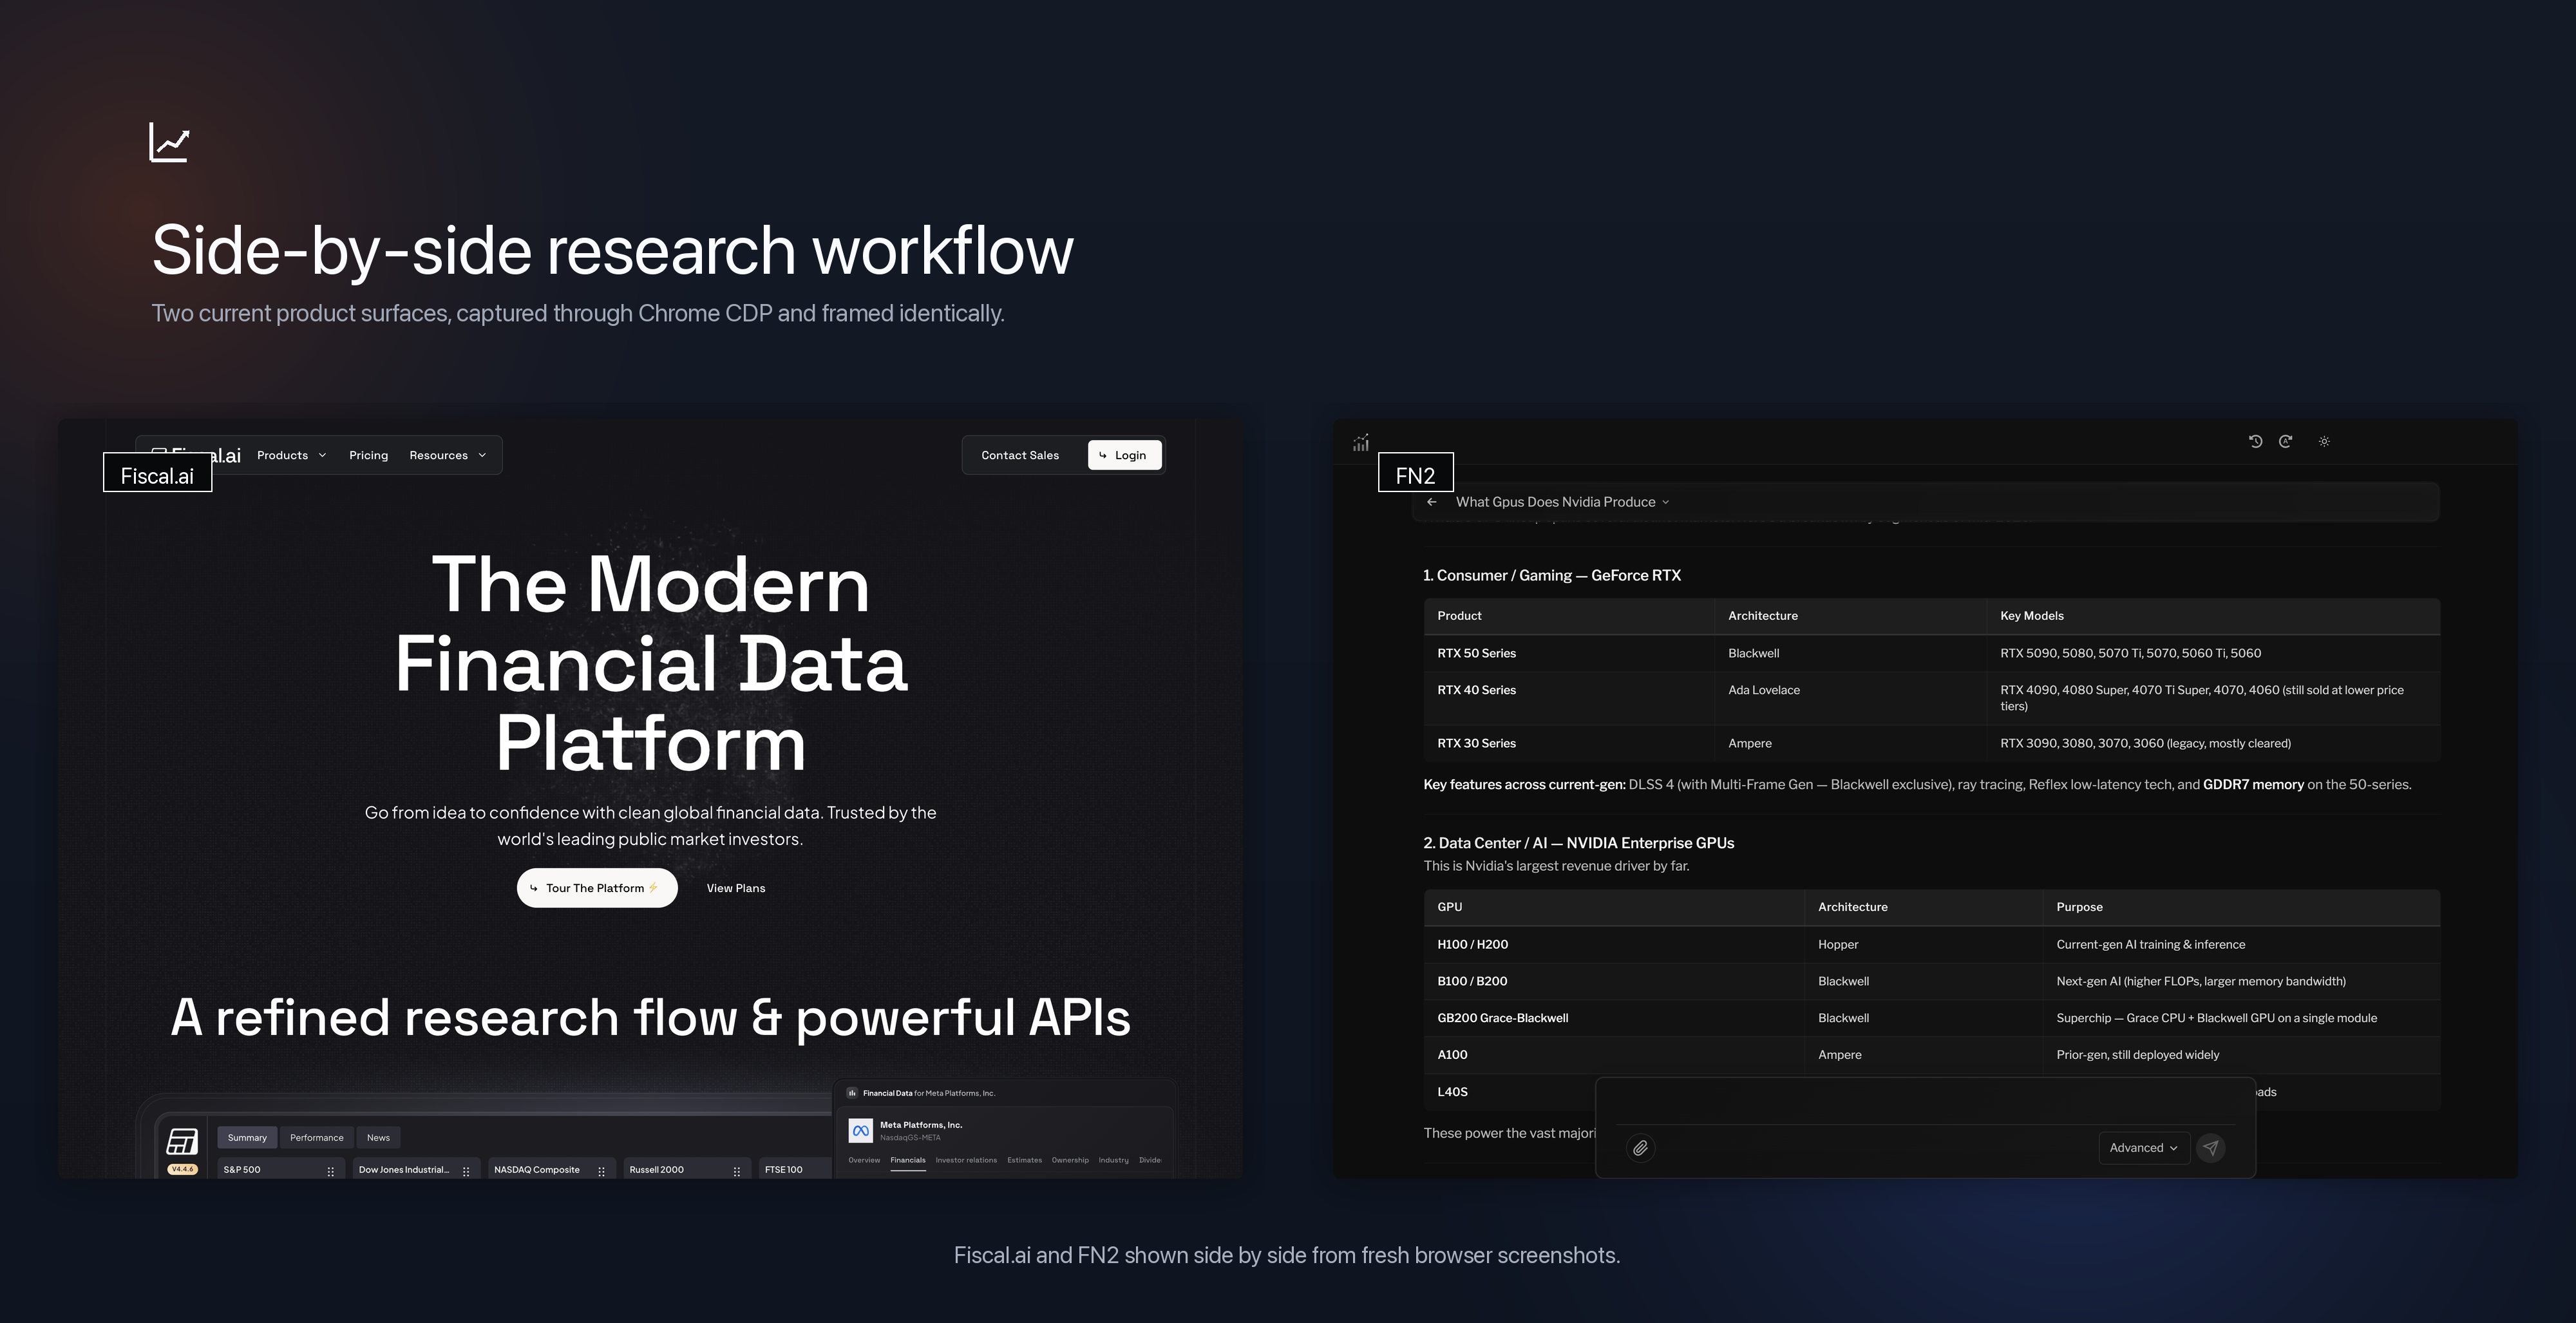Click Prior-gen, still deployed widely cell
Screen dimensions: 2576x1323
click(x=2137, y=1055)
